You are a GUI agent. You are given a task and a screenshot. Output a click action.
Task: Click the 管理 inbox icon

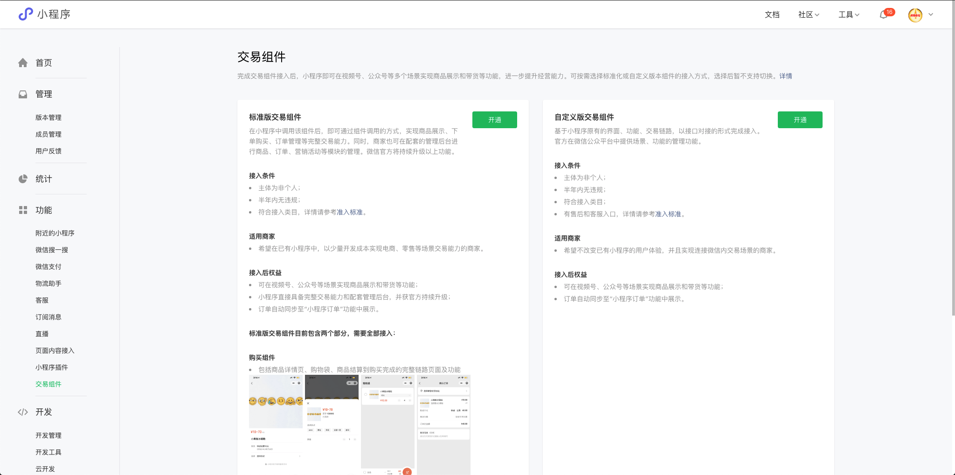23,94
